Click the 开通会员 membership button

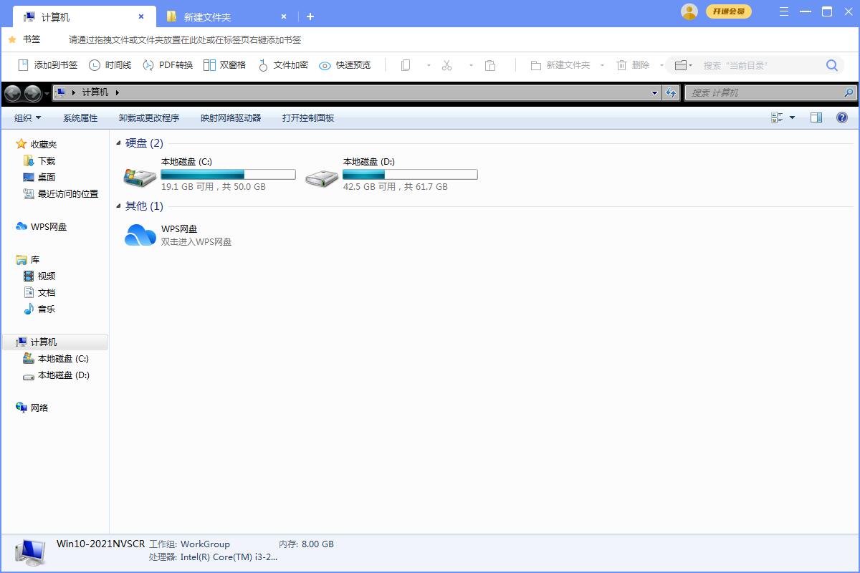[x=729, y=11]
